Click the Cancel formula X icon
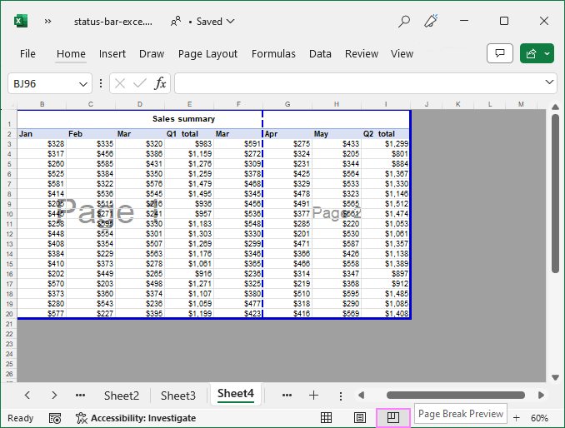565x428 pixels. (120, 83)
